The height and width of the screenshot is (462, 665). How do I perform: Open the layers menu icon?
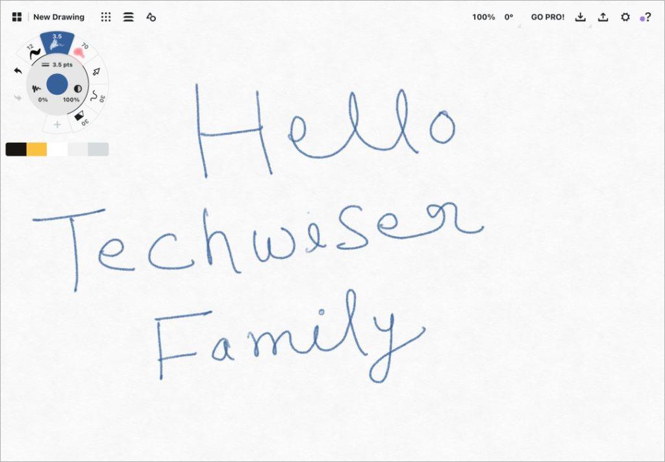129,17
